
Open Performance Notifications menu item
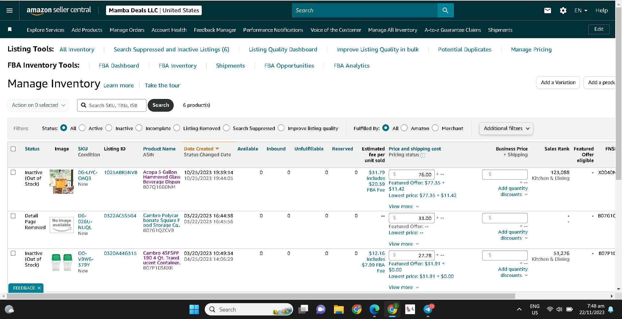pyautogui.click(x=273, y=30)
